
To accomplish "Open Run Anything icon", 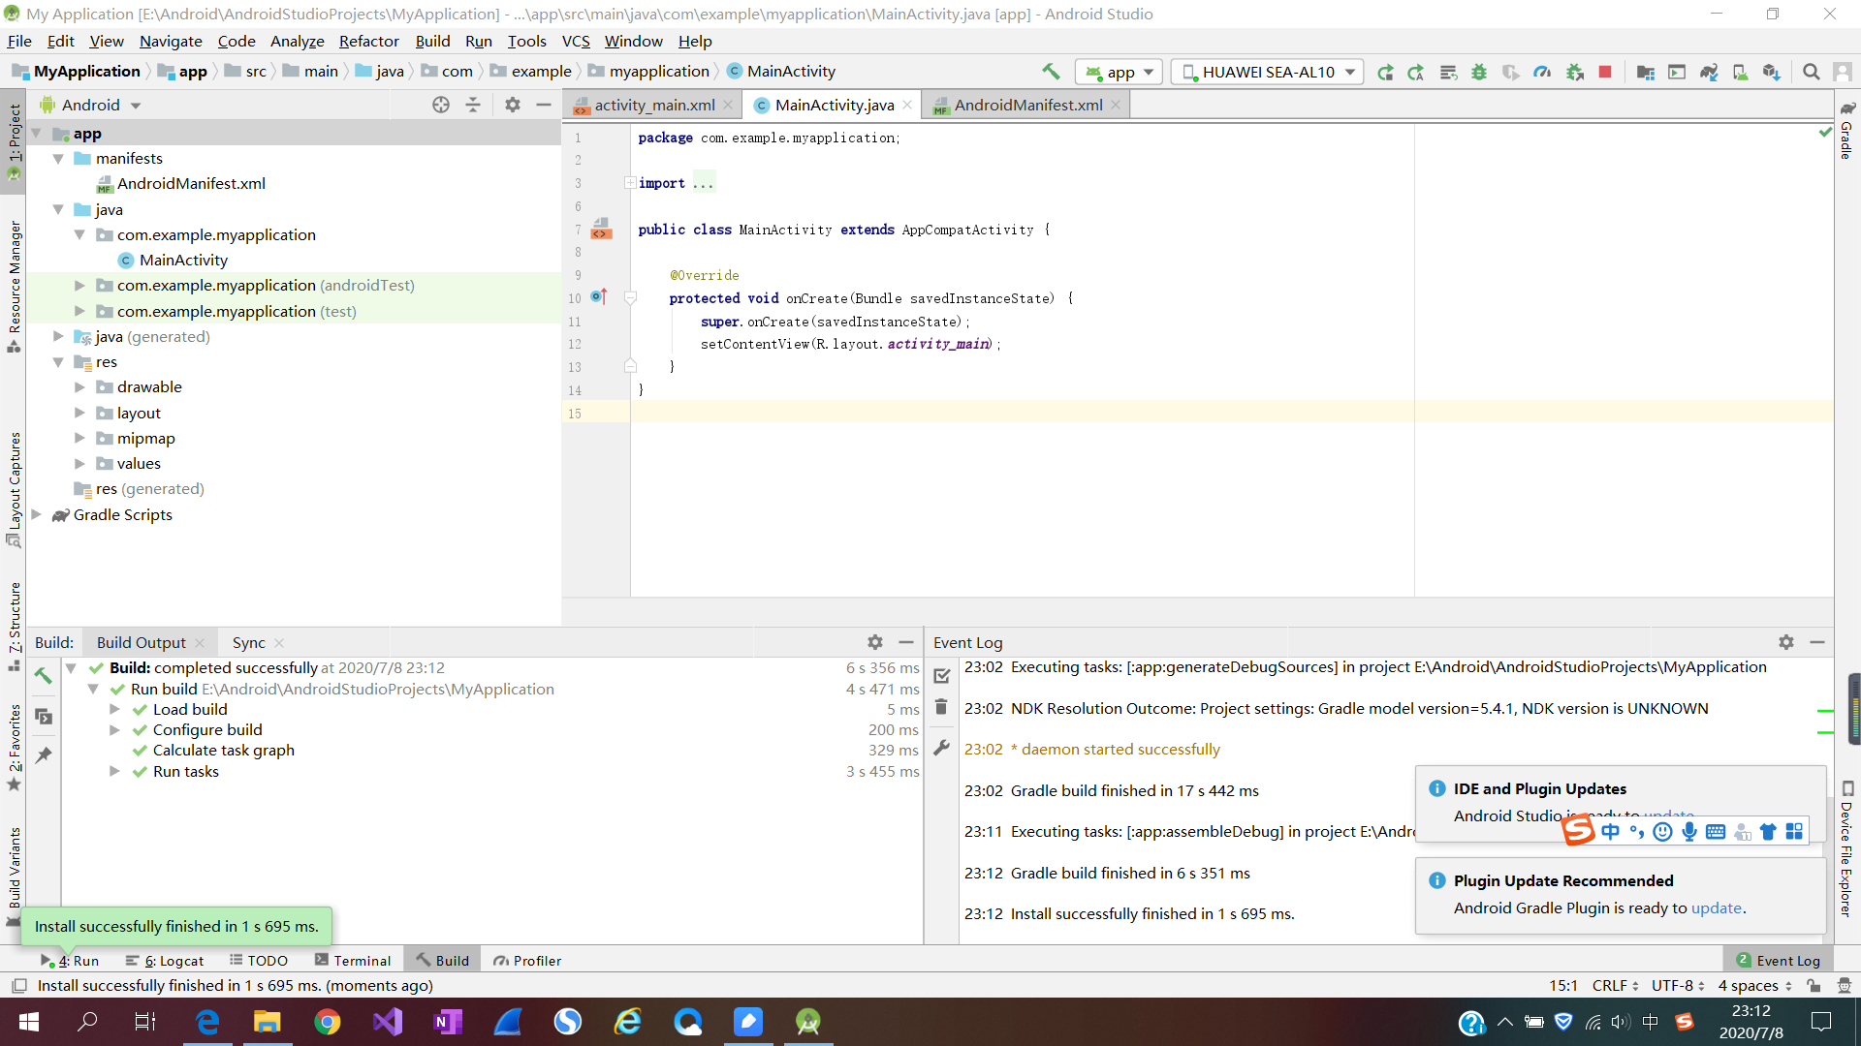I will coord(1677,72).
